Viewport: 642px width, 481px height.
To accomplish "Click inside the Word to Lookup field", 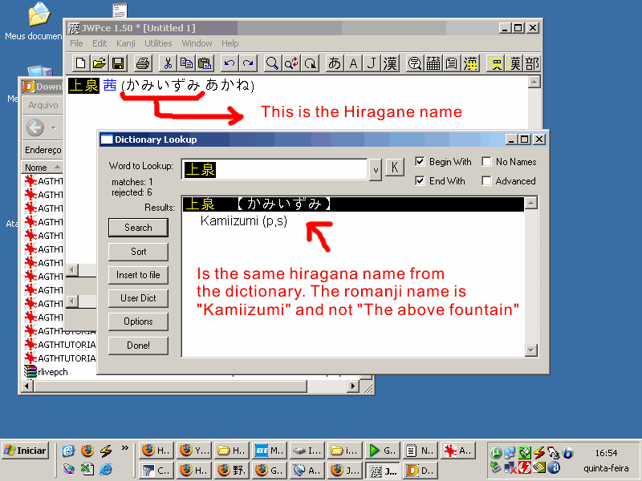I will pos(274,169).
